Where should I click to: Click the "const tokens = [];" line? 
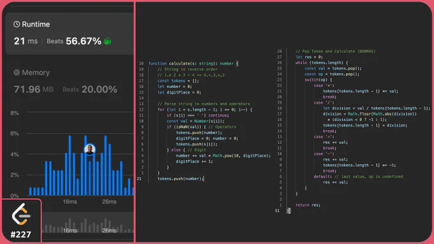178,81
